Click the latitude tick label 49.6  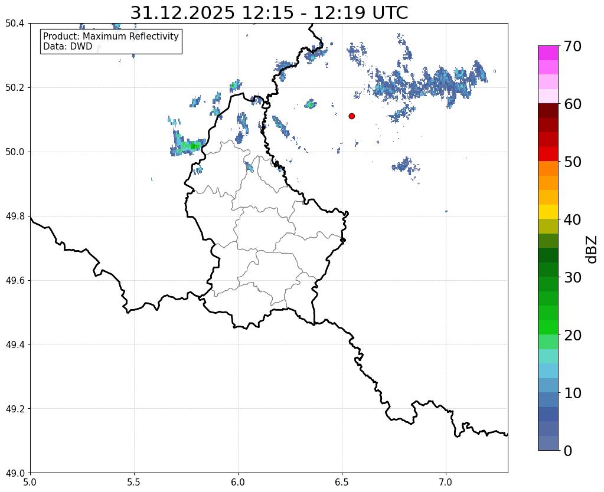15,280
